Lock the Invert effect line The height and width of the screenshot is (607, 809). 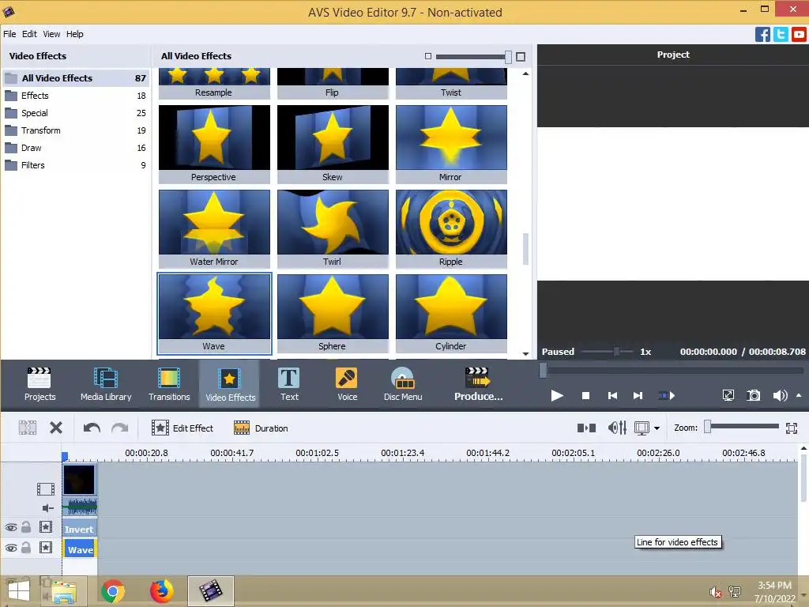tap(26, 526)
